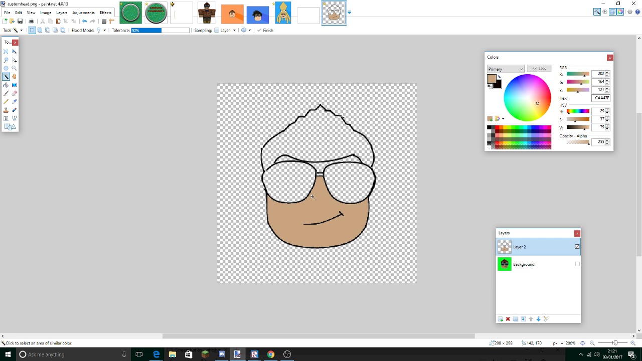Open the File menu
Image resolution: width=642 pixels, height=361 pixels.
pyautogui.click(x=7, y=13)
